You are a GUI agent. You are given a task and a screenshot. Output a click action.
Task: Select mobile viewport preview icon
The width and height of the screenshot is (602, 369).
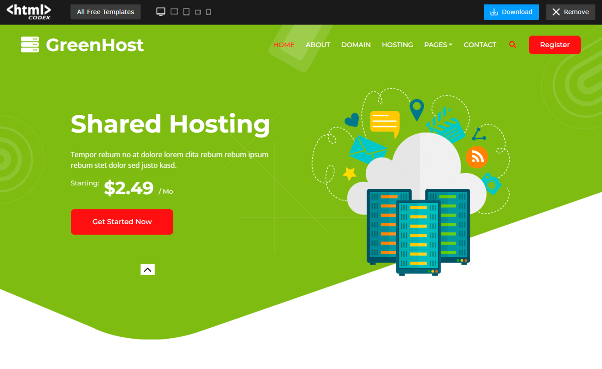[208, 12]
